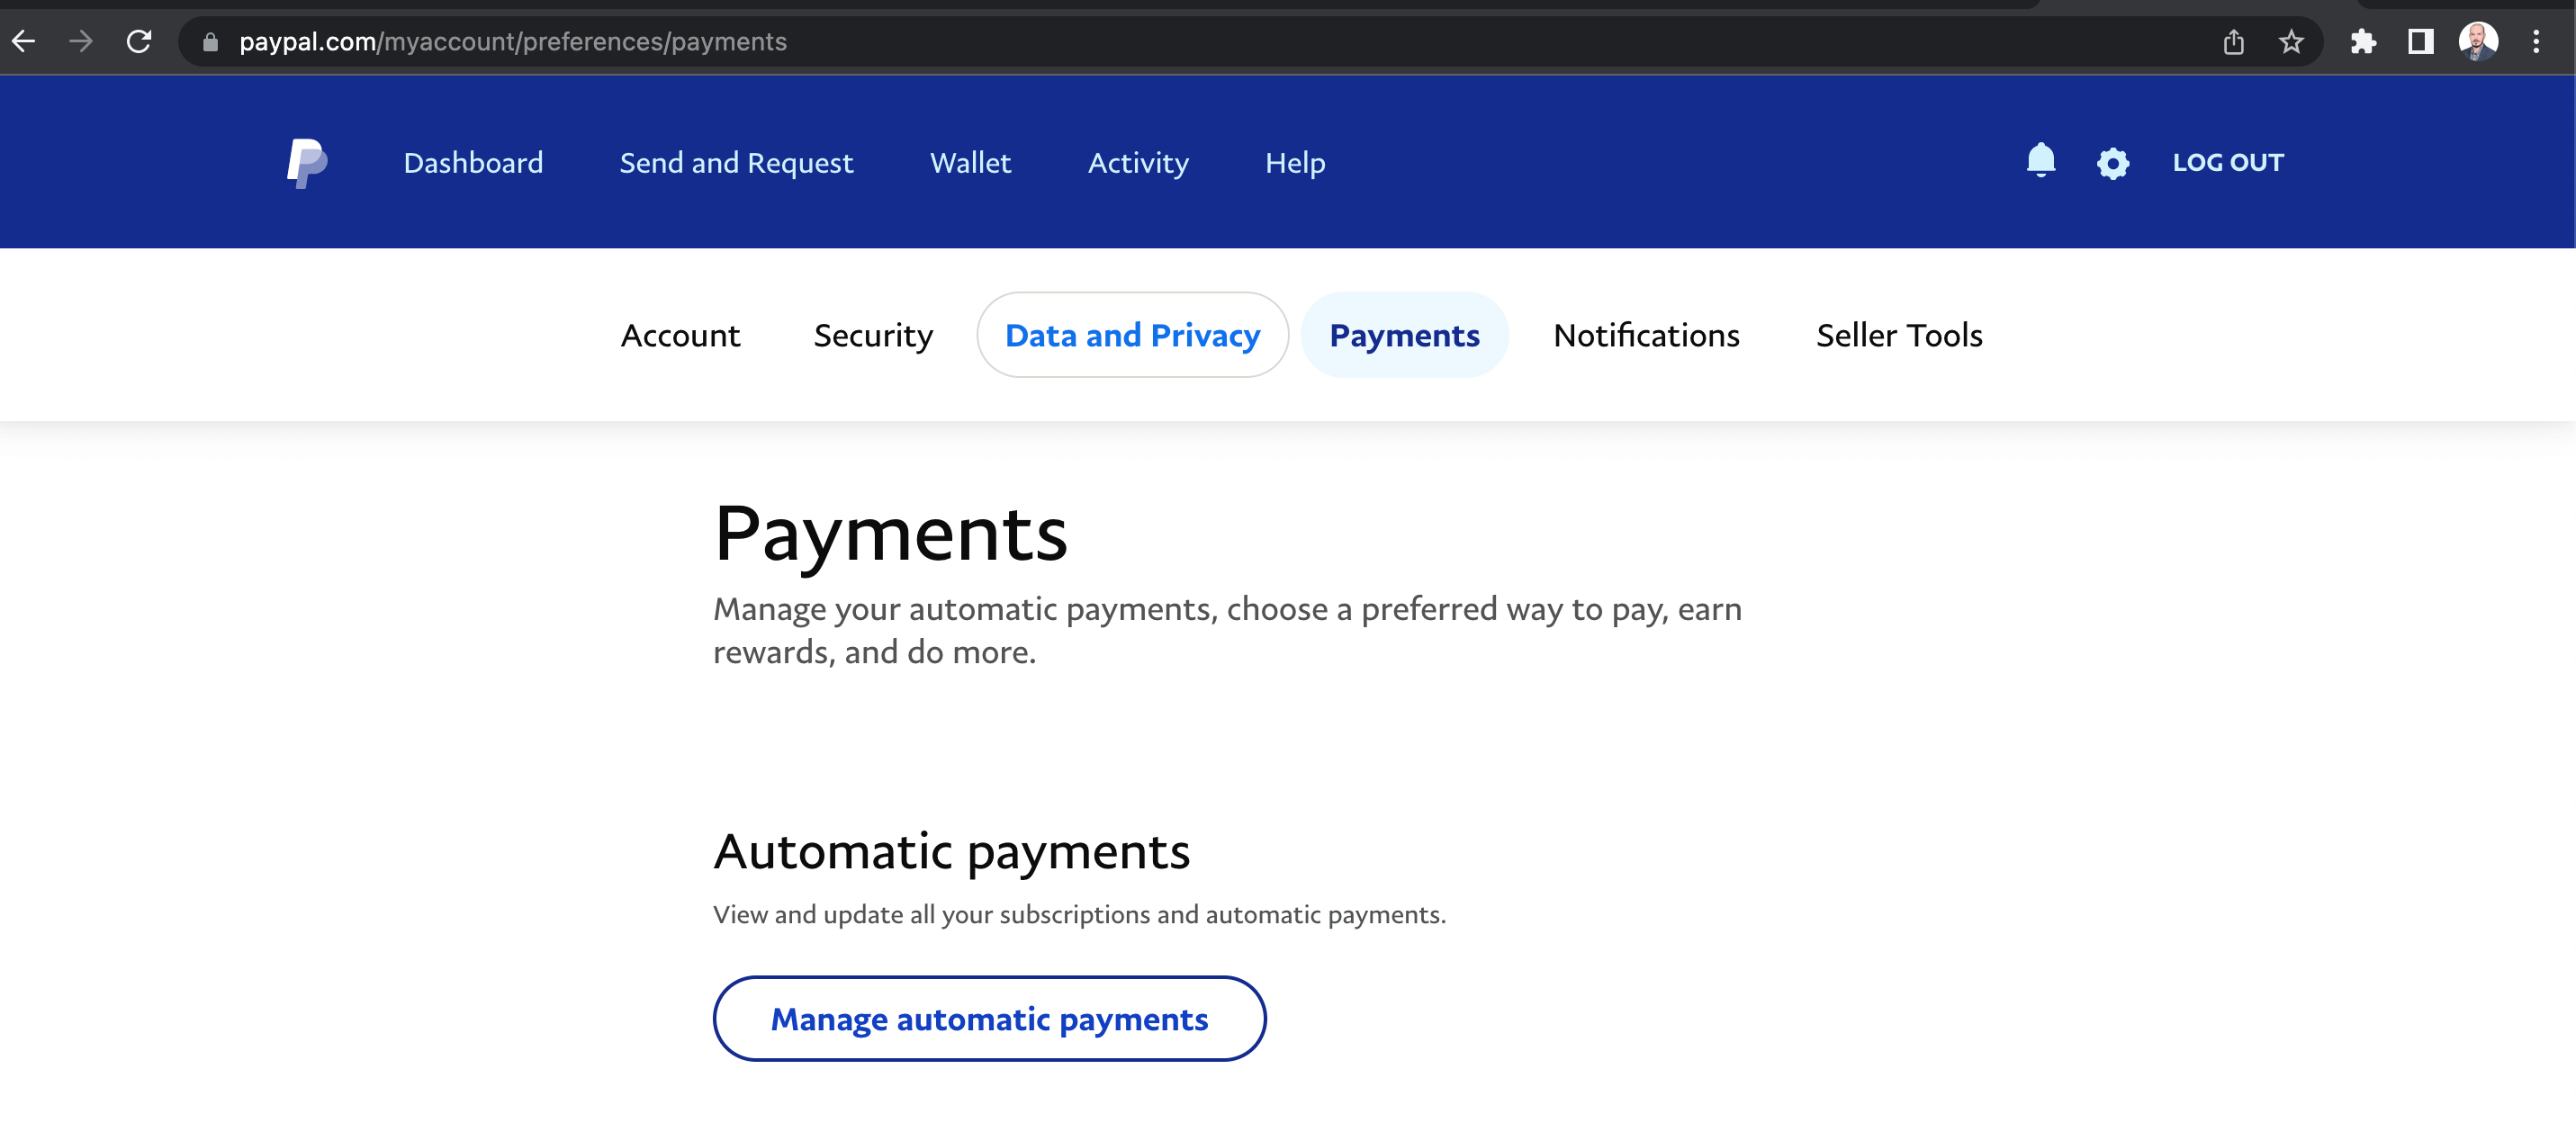Click the lock icon in address bar

point(210,42)
